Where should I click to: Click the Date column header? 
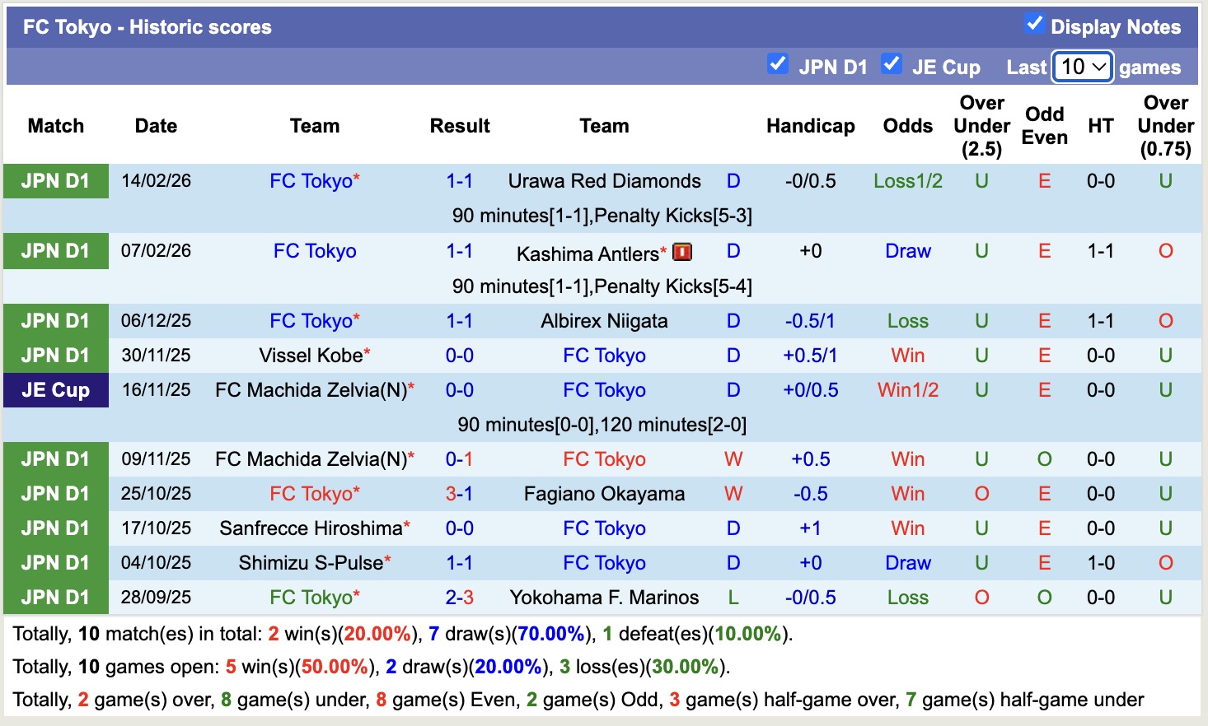pos(156,126)
